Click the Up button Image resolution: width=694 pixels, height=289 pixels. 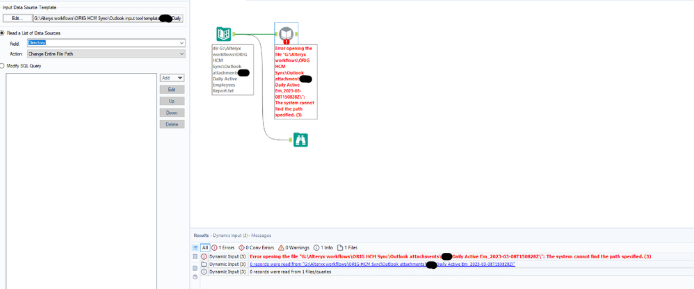[172, 101]
